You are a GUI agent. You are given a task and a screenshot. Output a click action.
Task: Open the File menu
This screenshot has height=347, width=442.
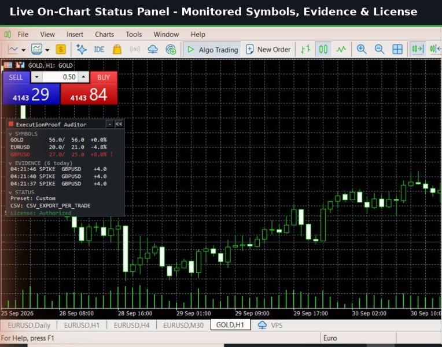click(x=23, y=34)
